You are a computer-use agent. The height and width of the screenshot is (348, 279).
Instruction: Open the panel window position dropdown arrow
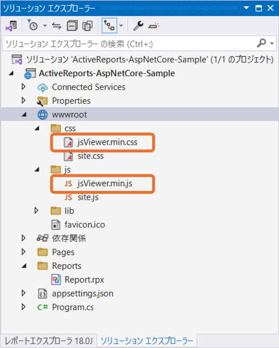[246, 8]
